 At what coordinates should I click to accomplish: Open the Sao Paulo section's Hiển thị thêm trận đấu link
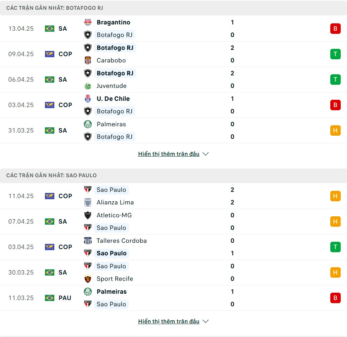click(169, 321)
